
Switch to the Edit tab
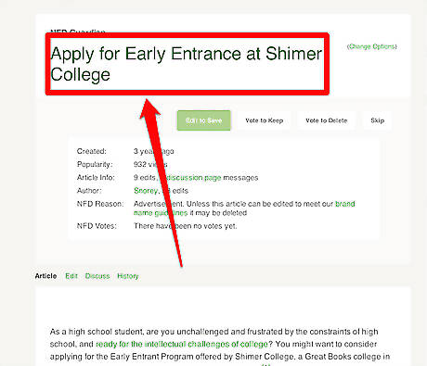(71, 276)
